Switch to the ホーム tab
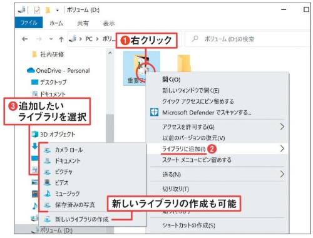The height and width of the screenshot is (238, 313). 56,23
